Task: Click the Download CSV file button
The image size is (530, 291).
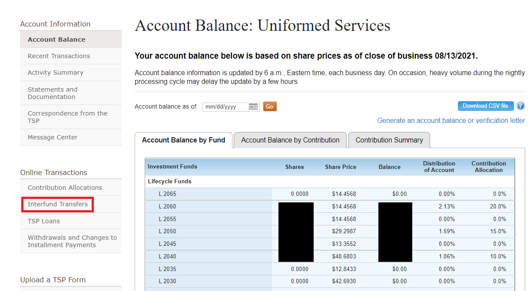Action: [486, 106]
